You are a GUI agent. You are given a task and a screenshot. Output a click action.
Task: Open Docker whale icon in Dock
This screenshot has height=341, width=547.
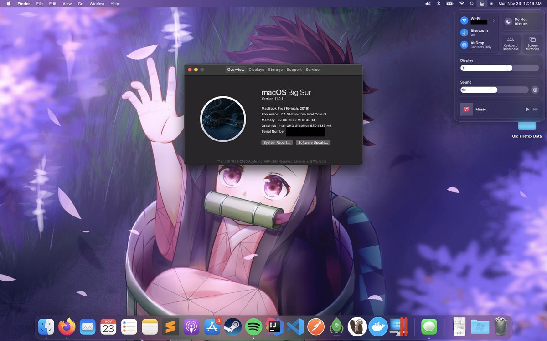[378, 326]
